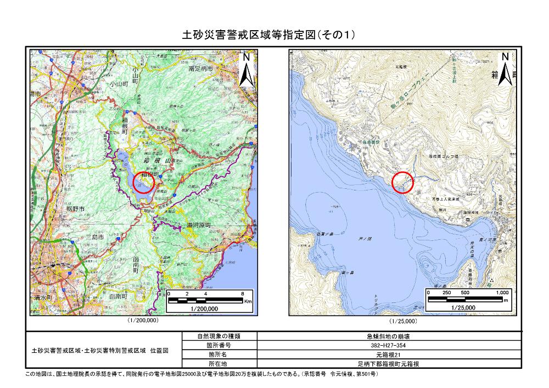Click the north arrow on the left map

[247, 68]
